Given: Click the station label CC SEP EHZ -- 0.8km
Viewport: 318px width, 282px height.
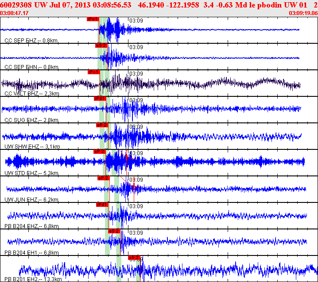Looking at the screenshot, I should 31,41.
